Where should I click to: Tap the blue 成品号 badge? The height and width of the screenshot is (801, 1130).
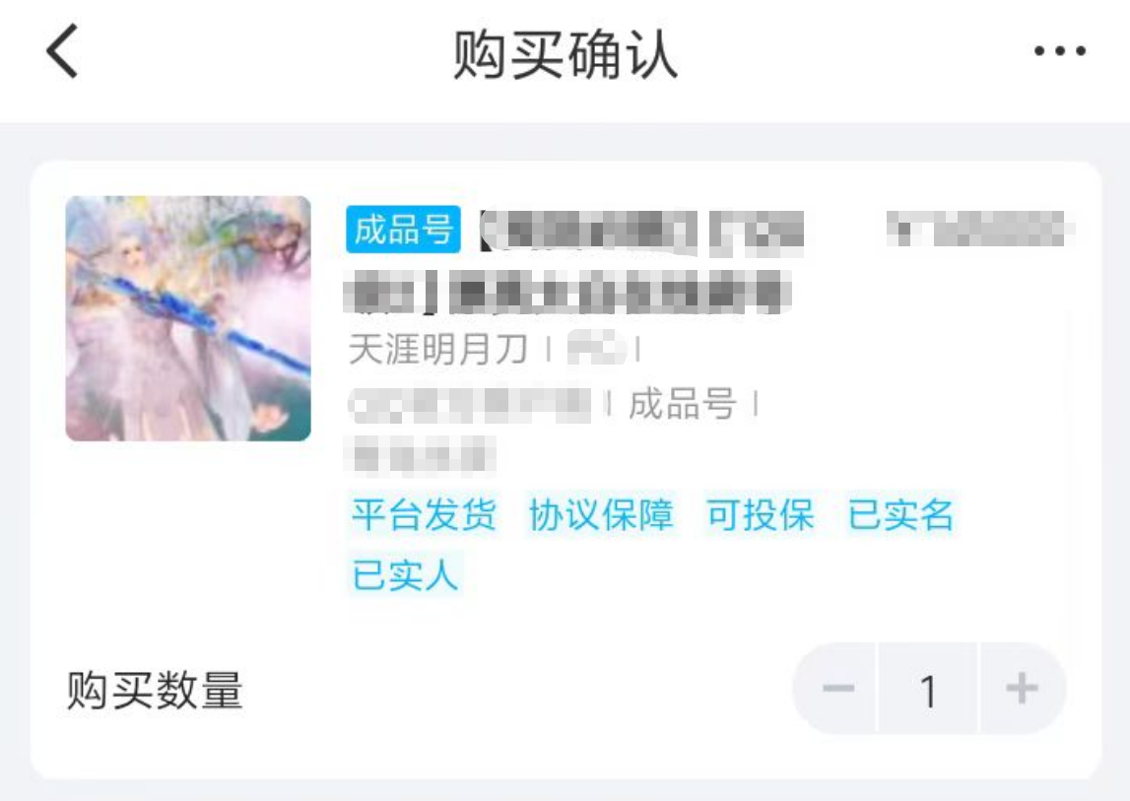[x=404, y=230]
